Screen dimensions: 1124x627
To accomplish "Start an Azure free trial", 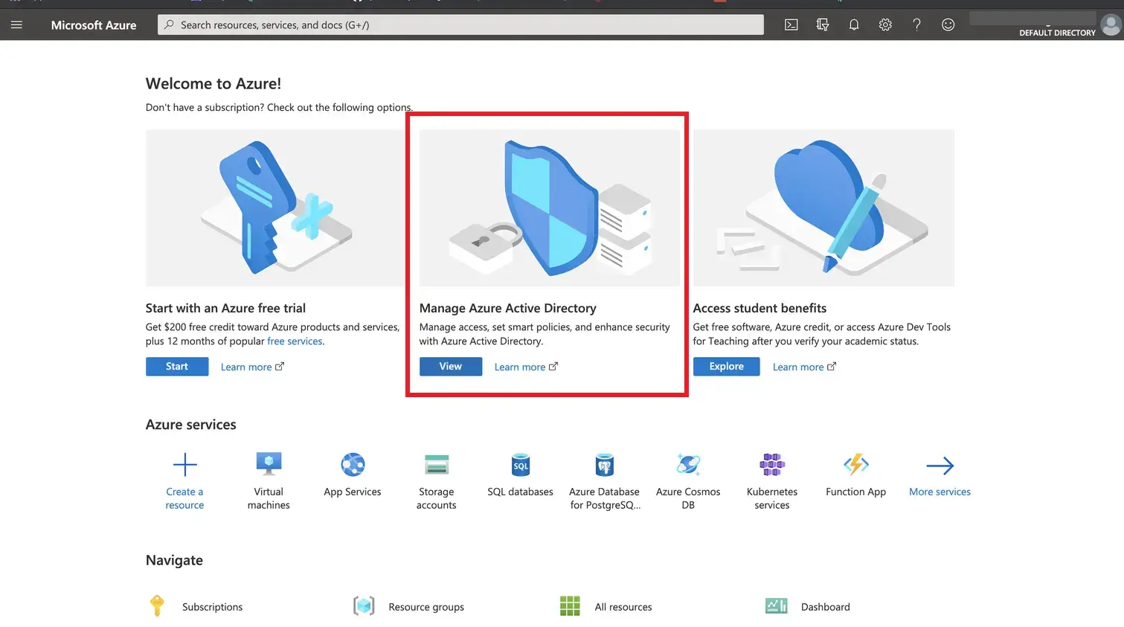I will (176, 366).
